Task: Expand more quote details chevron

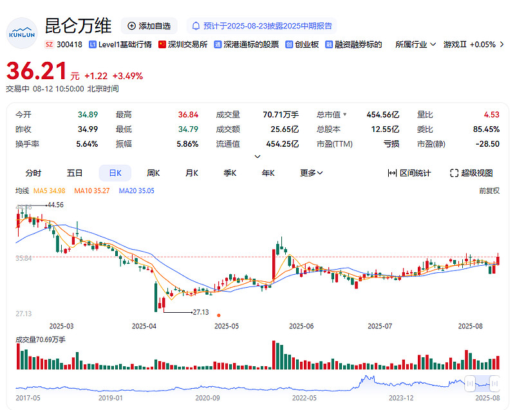Action: click(x=257, y=156)
